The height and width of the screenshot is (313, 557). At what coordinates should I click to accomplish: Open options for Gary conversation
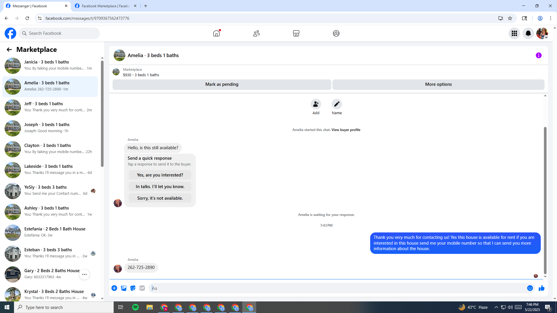[84, 274]
